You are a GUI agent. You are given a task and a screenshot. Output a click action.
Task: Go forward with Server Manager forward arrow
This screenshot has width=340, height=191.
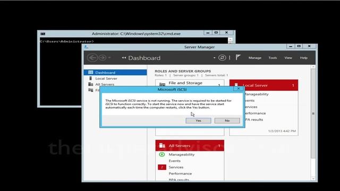[103, 58]
